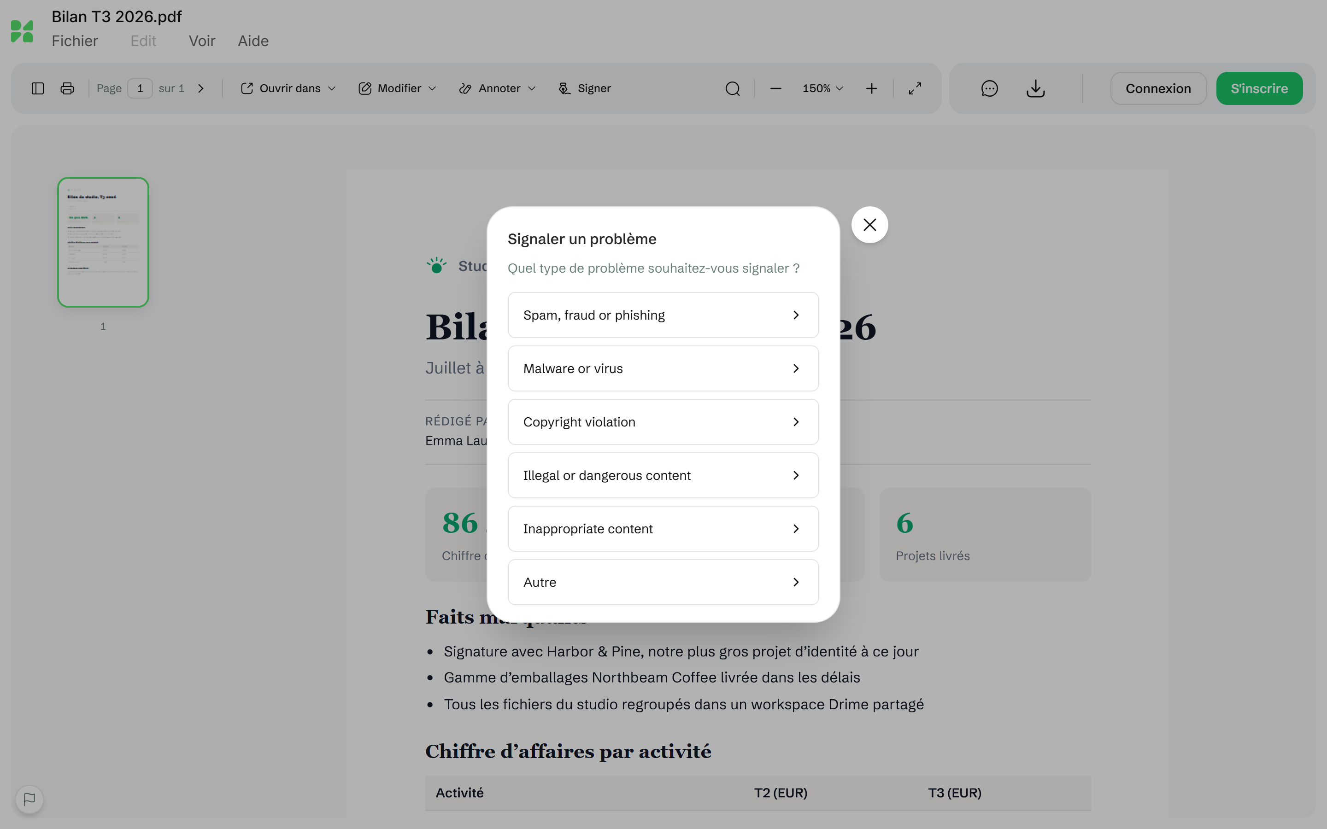Click the Activité table column header

pos(459,793)
